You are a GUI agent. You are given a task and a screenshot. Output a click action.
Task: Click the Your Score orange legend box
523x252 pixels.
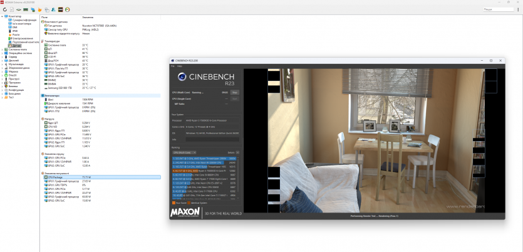[173, 202]
